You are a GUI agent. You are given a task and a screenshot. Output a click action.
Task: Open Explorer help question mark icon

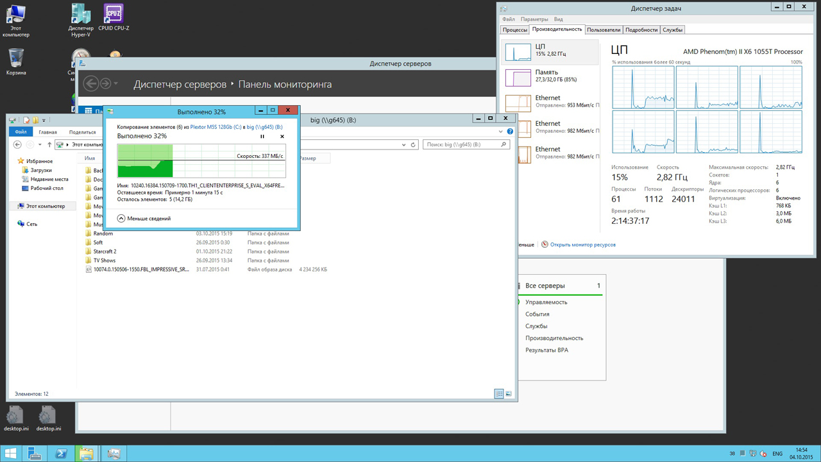click(x=511, y=132)
